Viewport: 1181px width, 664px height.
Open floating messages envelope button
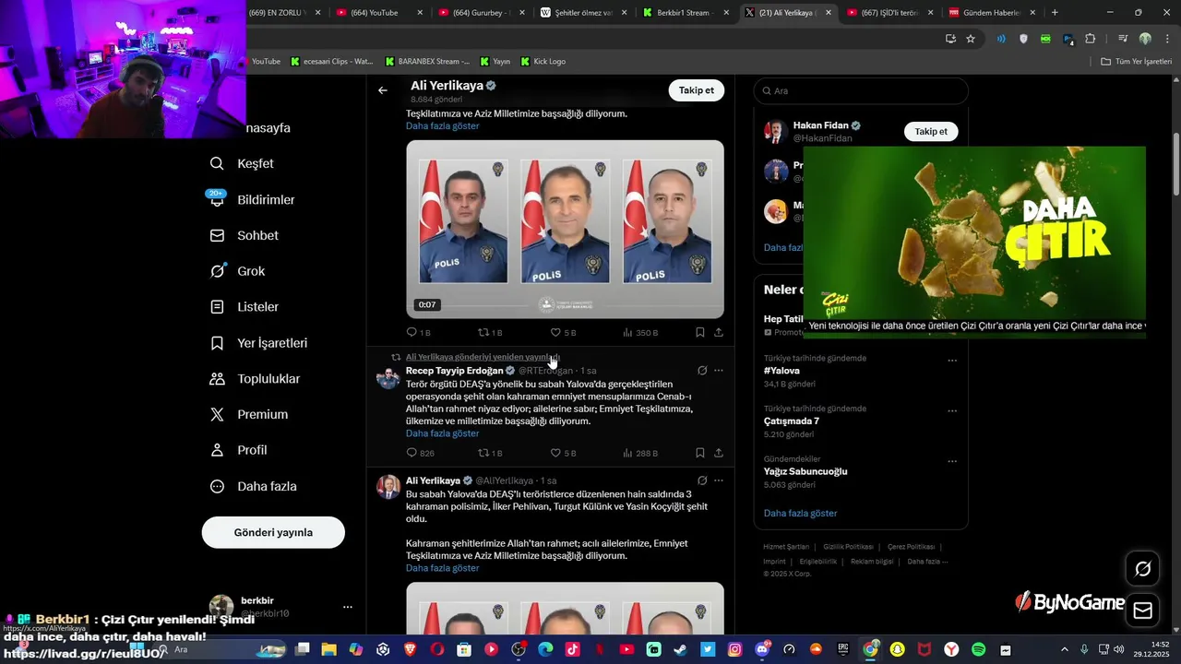click(x=1142, y=610)
